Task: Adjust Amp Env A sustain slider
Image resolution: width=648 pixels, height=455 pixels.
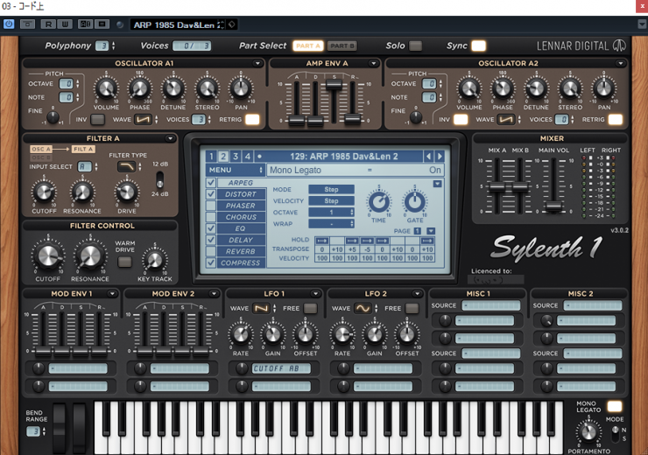Action: pyautogui.click(x=334, y=85)
